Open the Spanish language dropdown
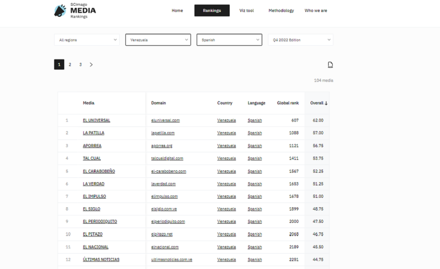This screenshot has height=269, width=440. (229, 40)
